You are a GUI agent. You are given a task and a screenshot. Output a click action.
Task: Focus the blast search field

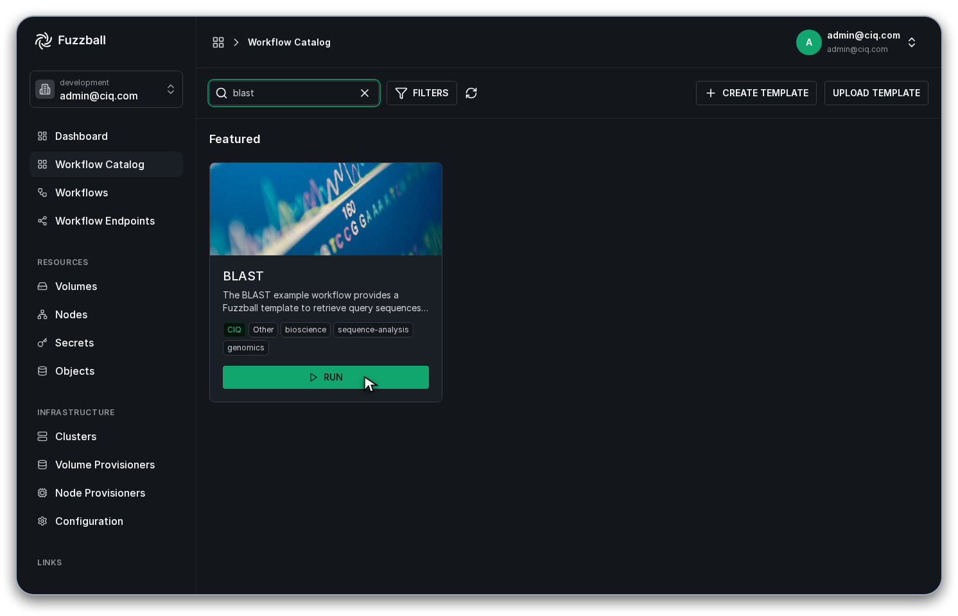coord(293,93)
